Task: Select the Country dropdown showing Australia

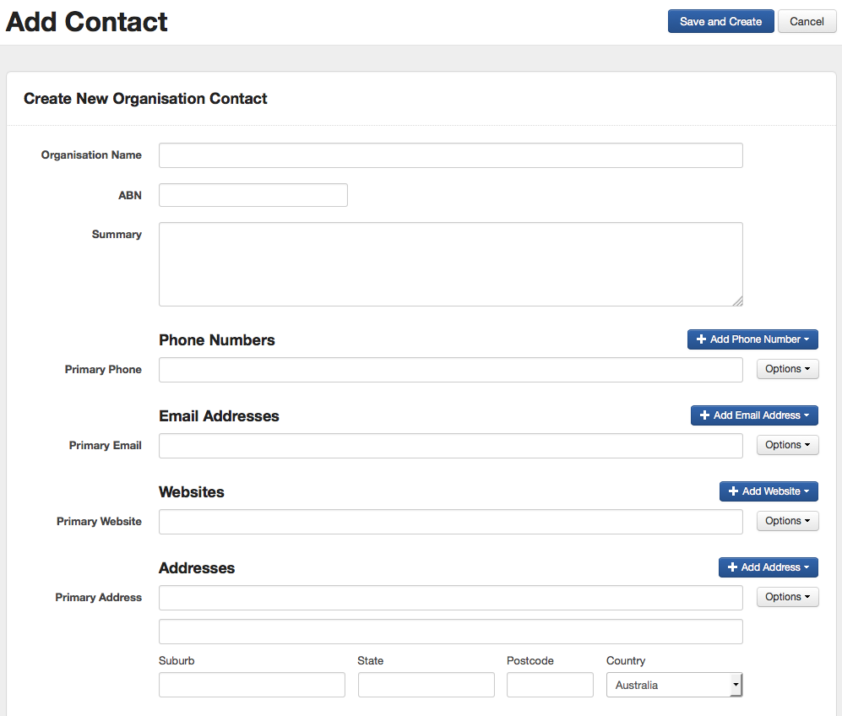Action: [674, 685]
